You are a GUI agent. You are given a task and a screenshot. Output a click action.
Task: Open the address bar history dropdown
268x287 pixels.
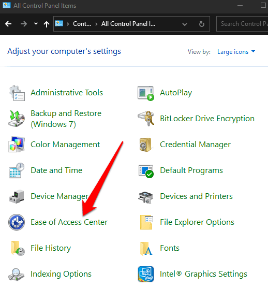pyautogui.click(x=185, y=24)
